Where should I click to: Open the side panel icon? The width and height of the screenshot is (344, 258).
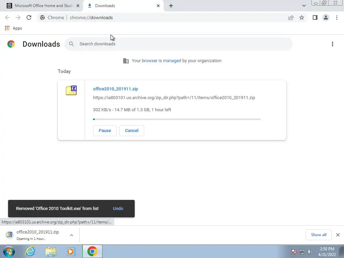click(x=315, y=17)
